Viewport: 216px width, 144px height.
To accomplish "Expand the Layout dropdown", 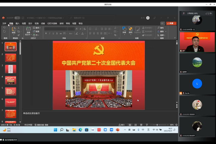I will pos(37,28).
